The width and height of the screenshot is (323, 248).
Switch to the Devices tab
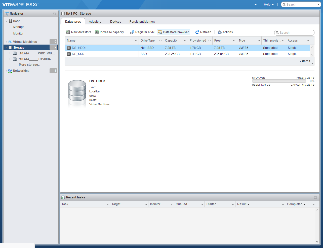coord(116,22)
